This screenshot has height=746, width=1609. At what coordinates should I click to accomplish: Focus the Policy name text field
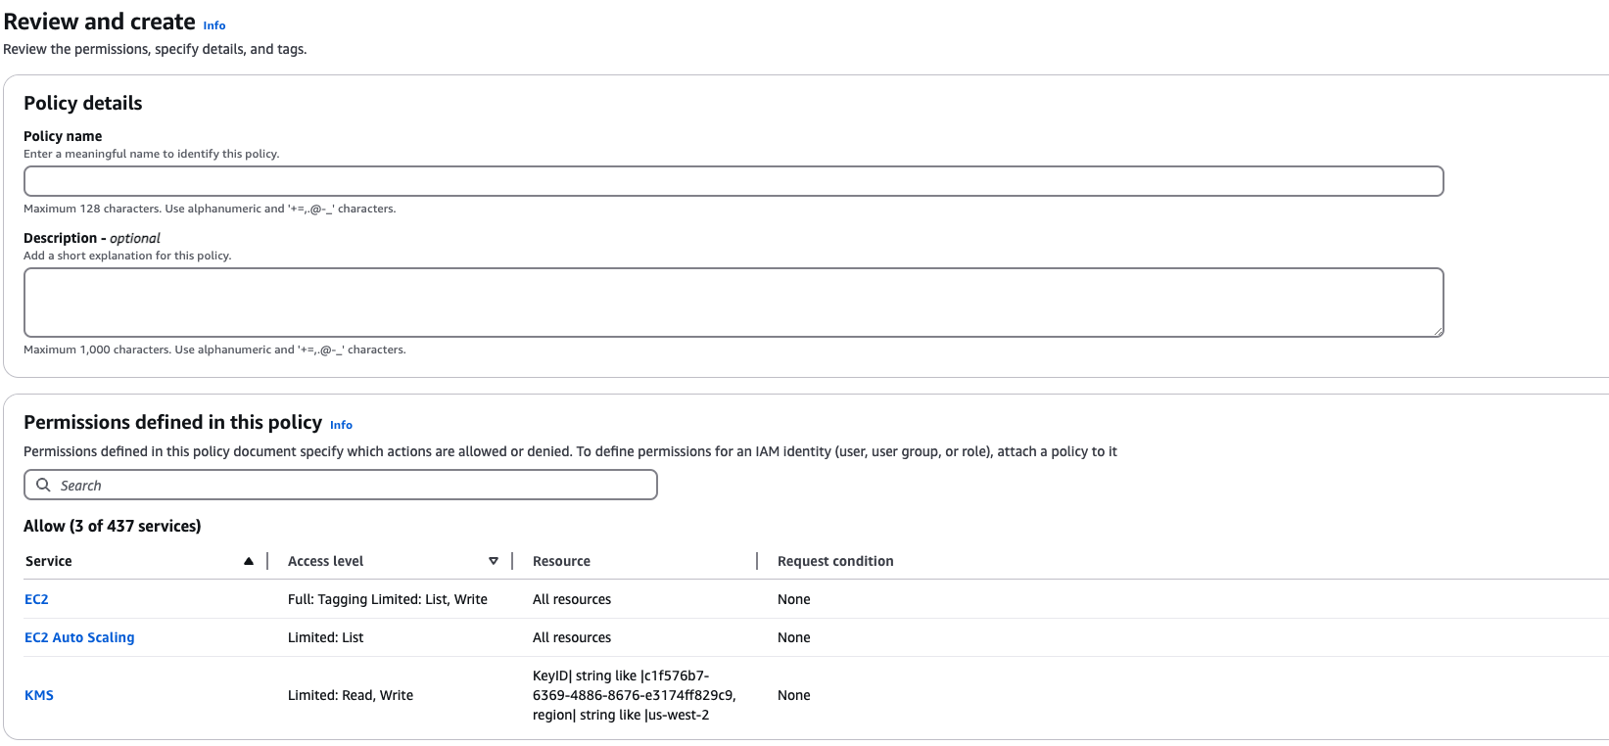(733, 181)
